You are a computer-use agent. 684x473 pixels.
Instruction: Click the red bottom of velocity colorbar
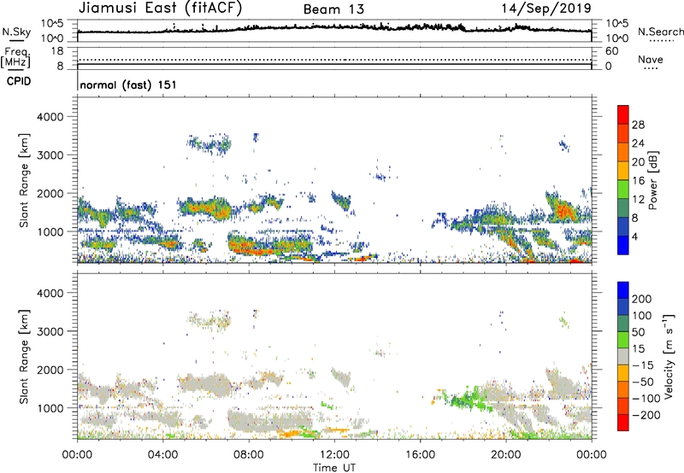click(623, 423)
